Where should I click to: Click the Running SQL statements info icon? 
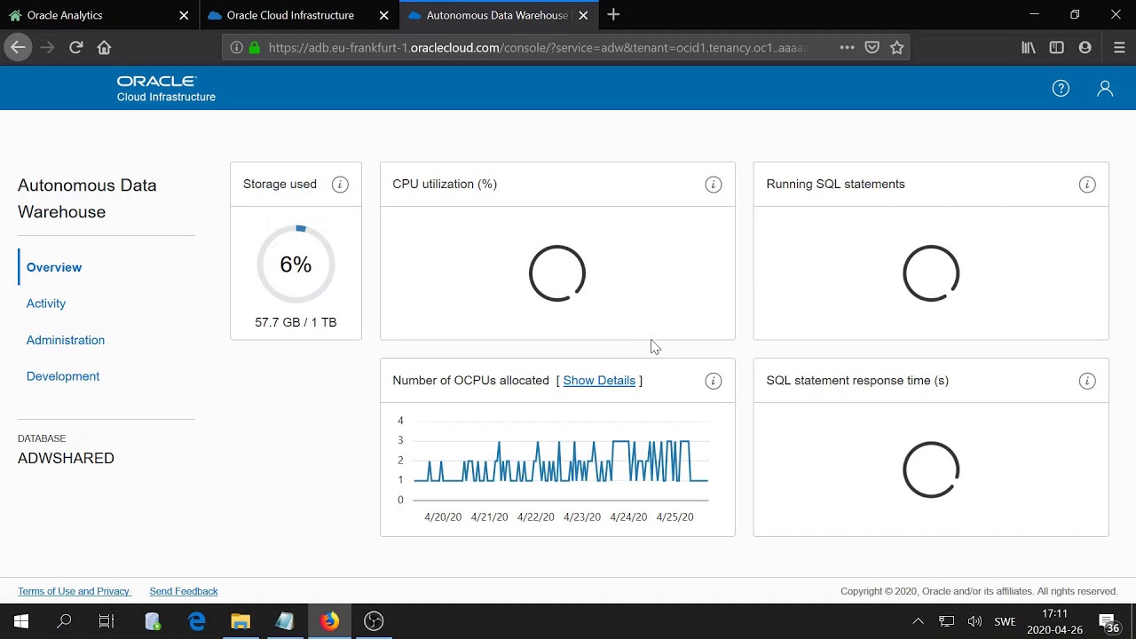(1087, 185)
